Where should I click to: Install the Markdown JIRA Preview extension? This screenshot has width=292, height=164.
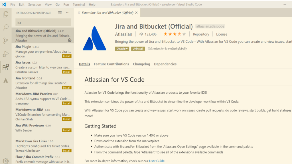coord(67,103)
